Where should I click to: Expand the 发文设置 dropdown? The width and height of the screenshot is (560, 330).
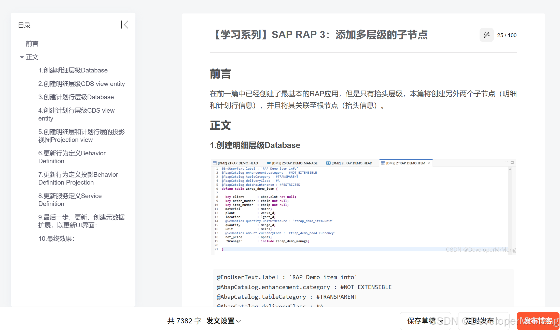(223, 321)
